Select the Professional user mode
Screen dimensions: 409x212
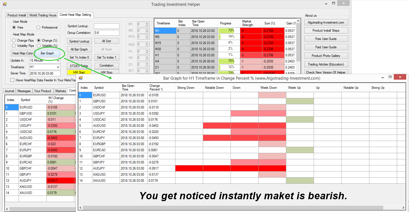[x=39, y=27]
